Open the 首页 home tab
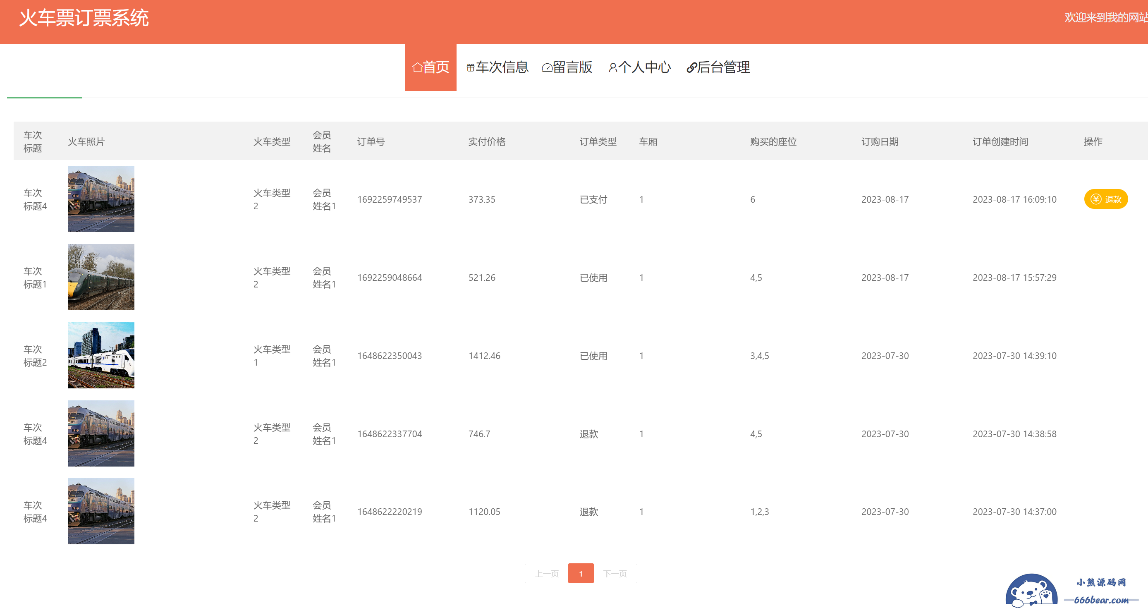Screen dimensions: 1148x608 [430, 67]
